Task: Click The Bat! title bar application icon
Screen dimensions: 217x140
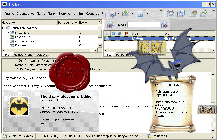Action: (x=5, y=4)
